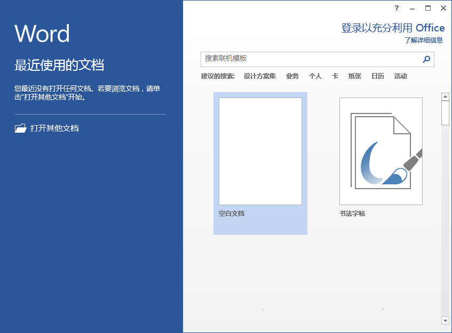The width and height of the screenshot is (452, 333).
Task: Click the 空白文档 label
Action: [x=232, y=214]
